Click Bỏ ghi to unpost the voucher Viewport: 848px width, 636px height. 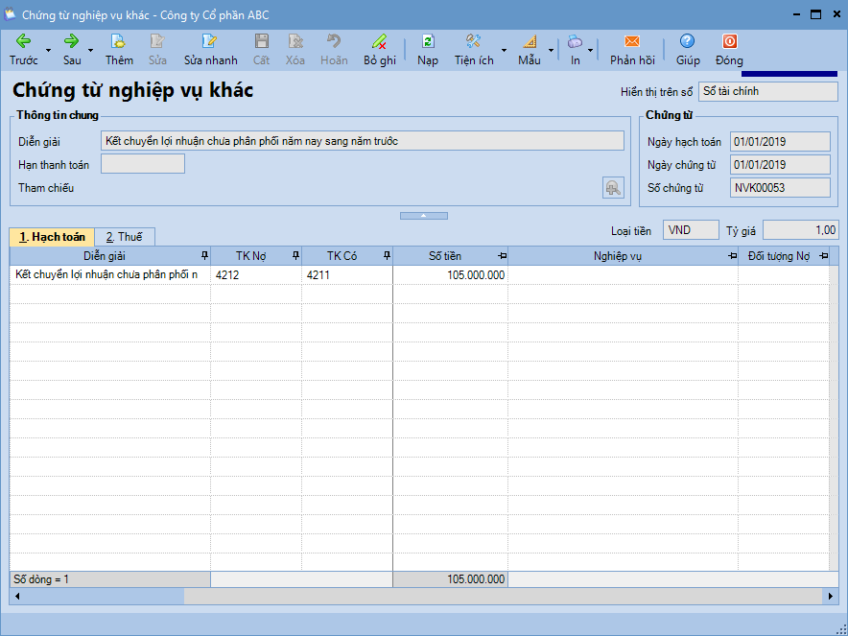(379, 41)
